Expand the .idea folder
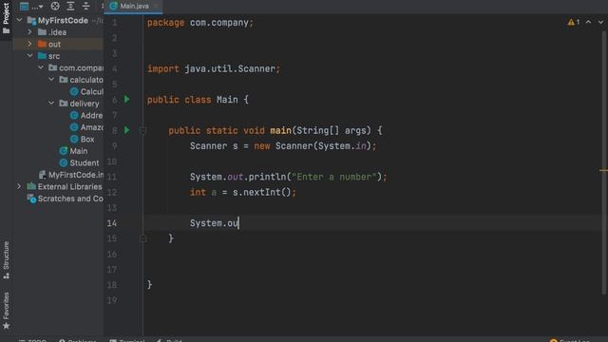 coord(29,32)
